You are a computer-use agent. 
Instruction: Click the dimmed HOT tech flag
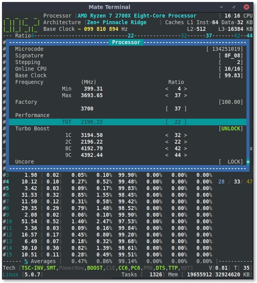click(x=186, y=268)
